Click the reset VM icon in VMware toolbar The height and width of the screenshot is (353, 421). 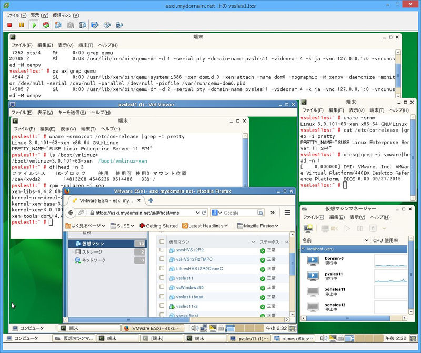(x=46, y=24)
